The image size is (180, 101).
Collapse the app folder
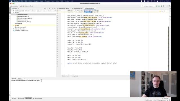point(14,13)
